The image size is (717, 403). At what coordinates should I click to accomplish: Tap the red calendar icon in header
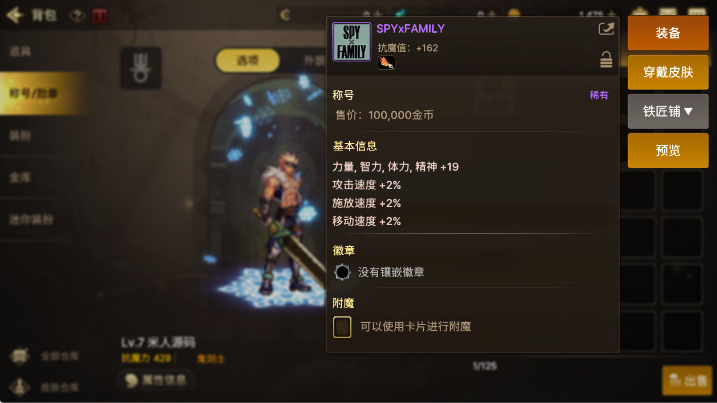click(100, 16)
